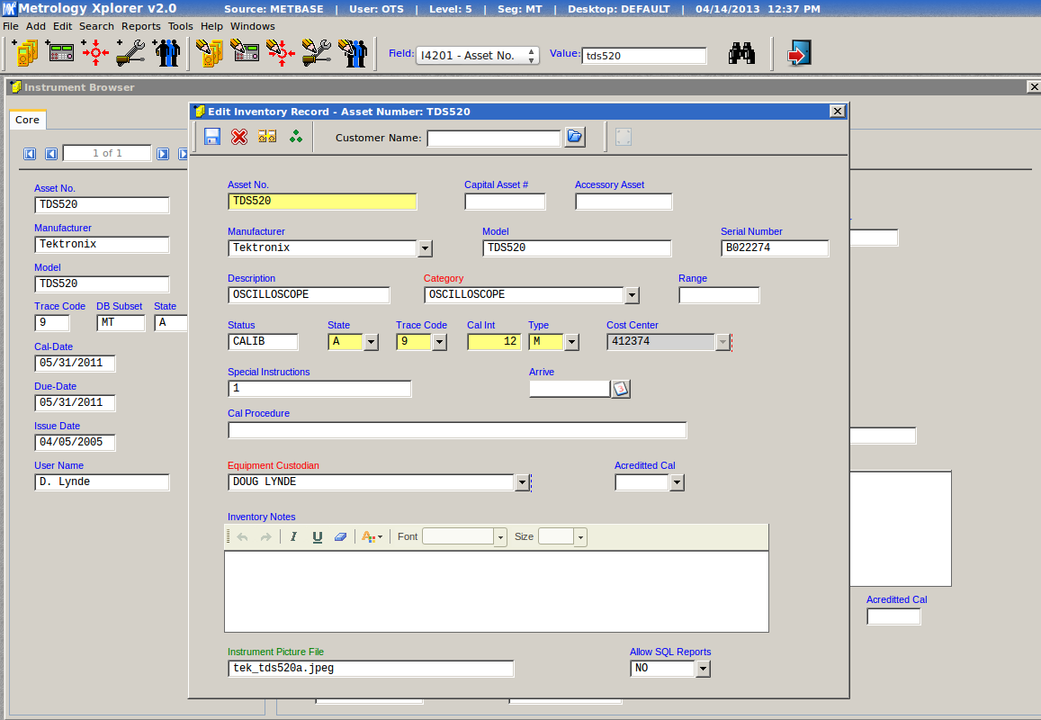Open the Equipment Custodian dropdown list

point(521,482)
